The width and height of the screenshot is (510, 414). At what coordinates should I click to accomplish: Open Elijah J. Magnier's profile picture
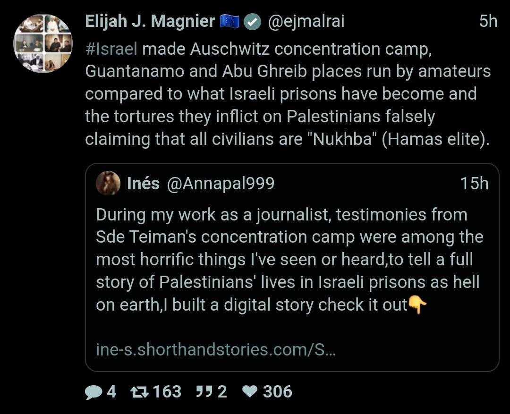(43, 43)
